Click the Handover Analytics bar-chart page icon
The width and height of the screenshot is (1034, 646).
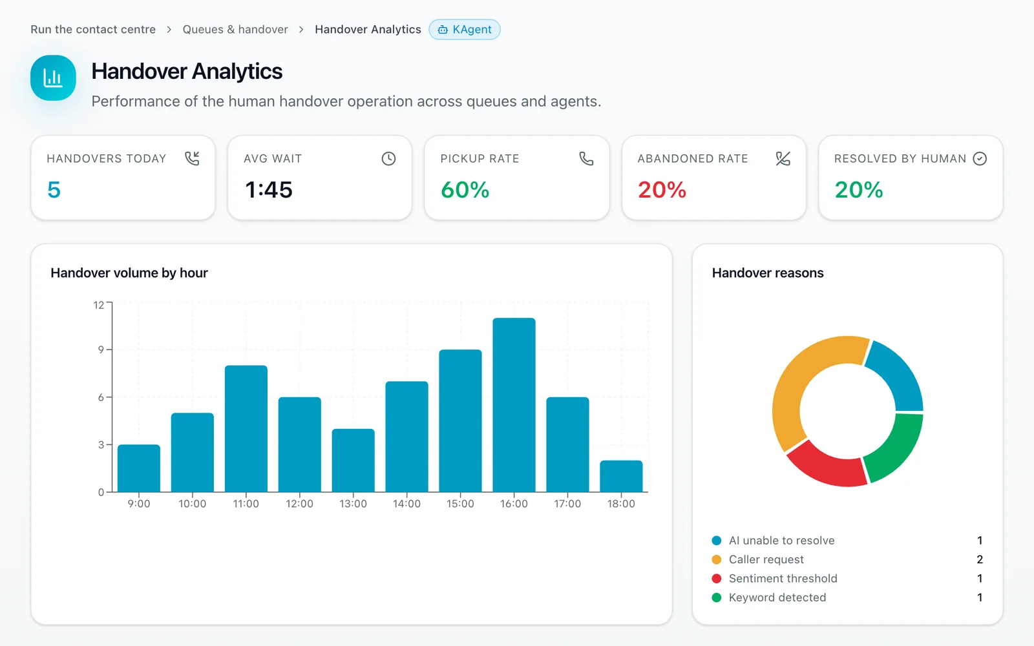tap(53, 78)
